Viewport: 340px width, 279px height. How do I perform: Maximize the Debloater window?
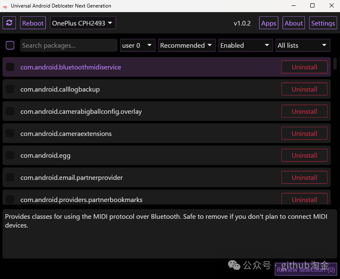(312, 5)
